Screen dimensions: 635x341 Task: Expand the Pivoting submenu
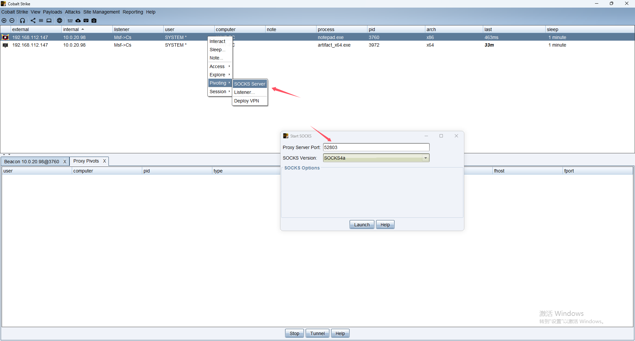pyautogui.click(x=220, y=83)
